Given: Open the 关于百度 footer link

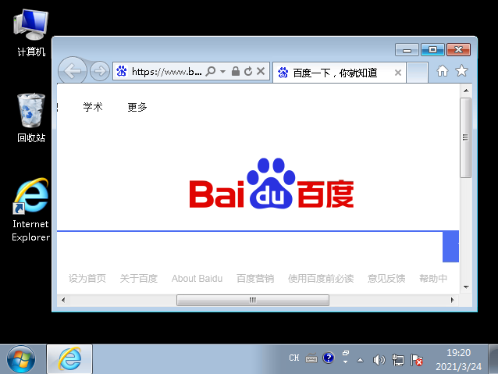Looking at the screenshot, I should click(x=138, y=279).
